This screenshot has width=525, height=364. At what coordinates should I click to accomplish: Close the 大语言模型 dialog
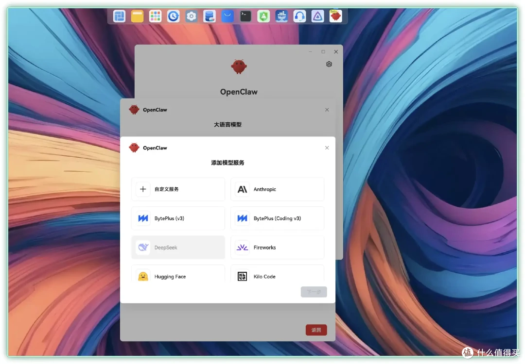pos(327,110)
